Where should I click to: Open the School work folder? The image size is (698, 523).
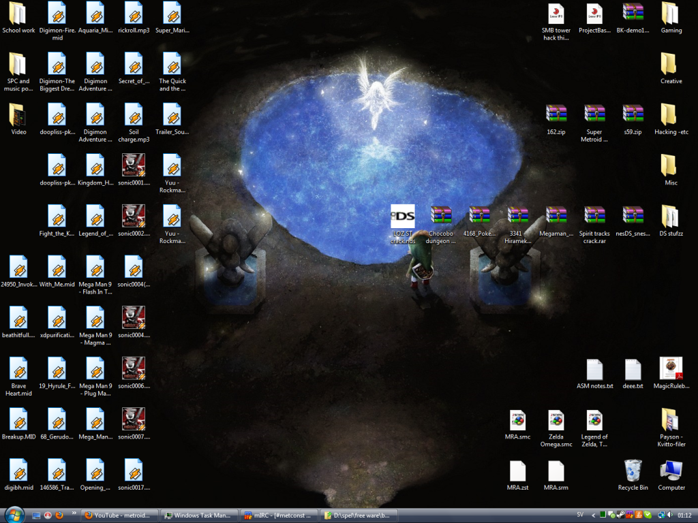point(18,14)
